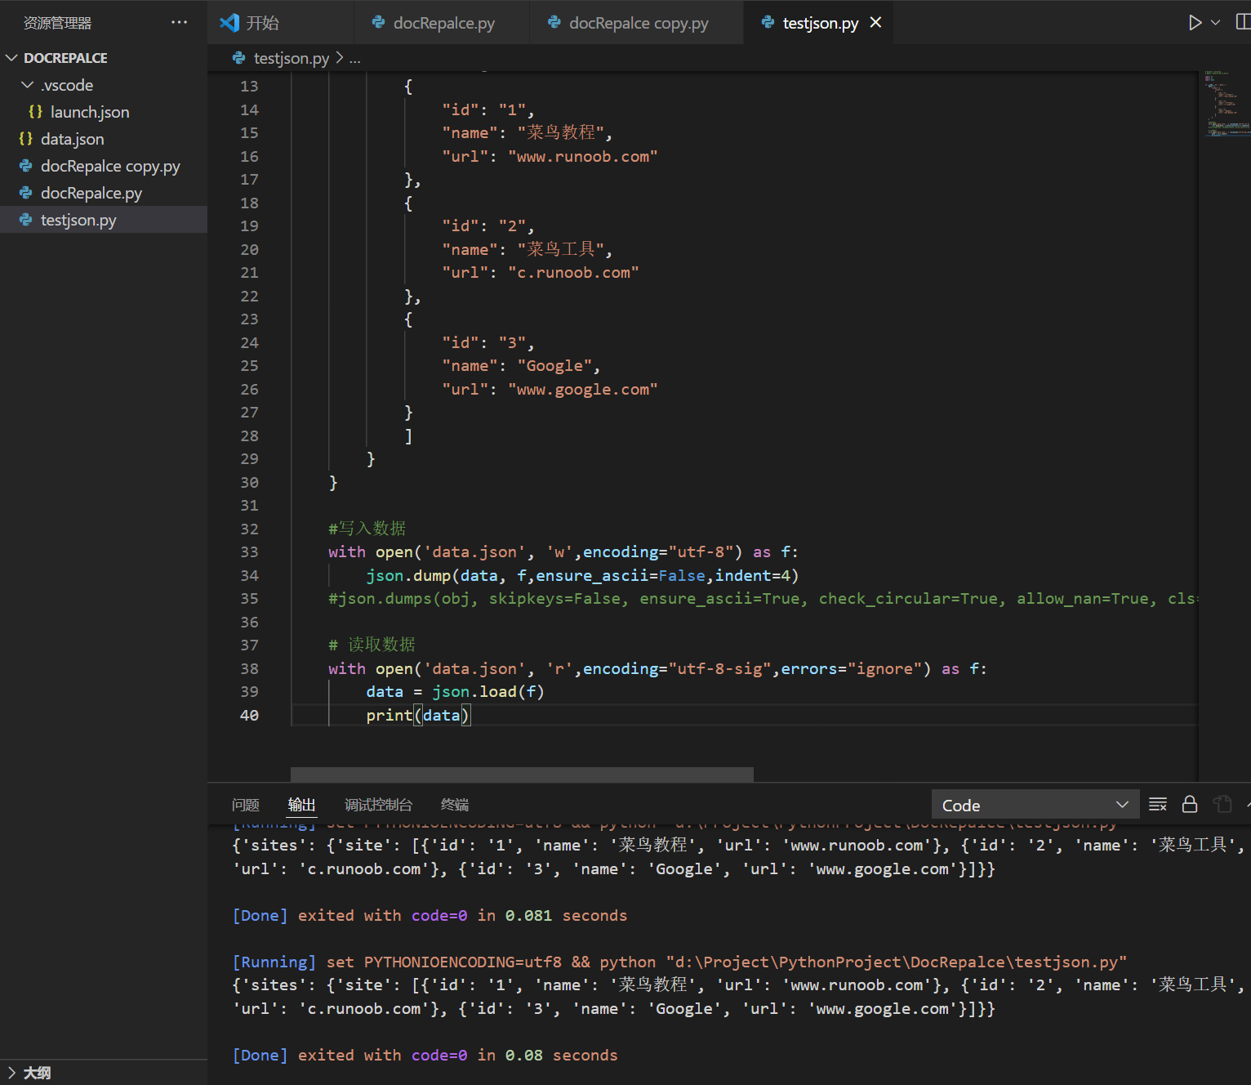The width and height of the screenshot is (1251, 1085).
Task: Split the editor with the layout icon
Action: tap(1243, 23)
